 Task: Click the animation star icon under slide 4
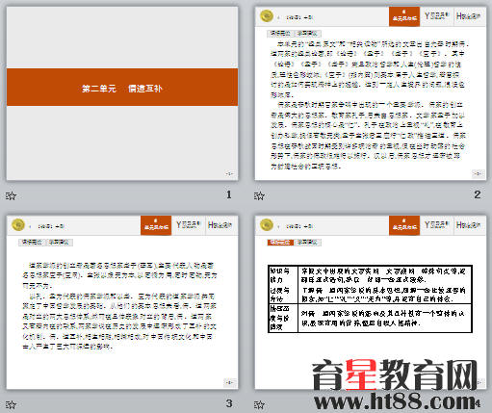click(259, 404)
